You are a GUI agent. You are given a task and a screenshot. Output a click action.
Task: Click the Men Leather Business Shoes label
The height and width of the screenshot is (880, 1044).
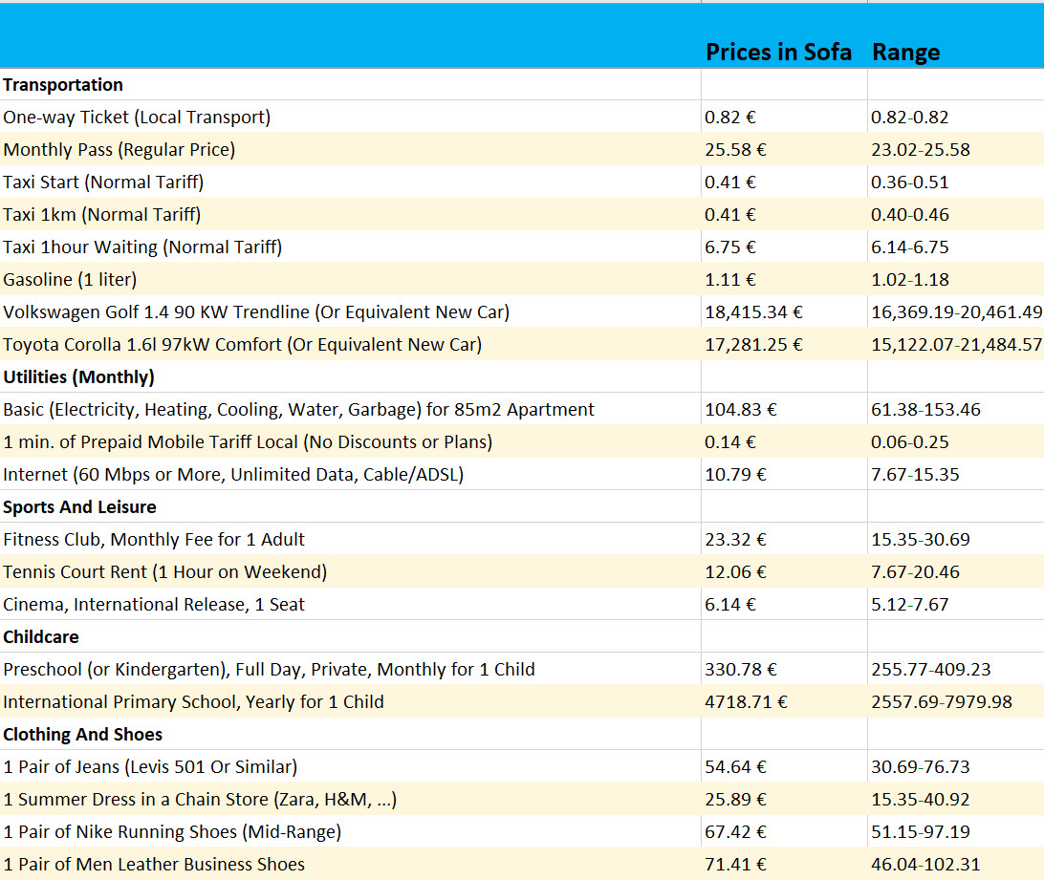(154, 865)
